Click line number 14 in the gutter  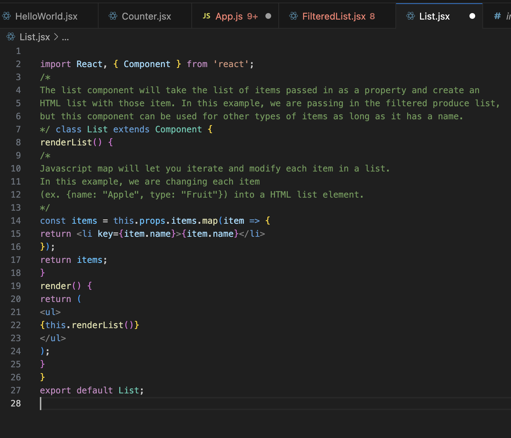16,220
